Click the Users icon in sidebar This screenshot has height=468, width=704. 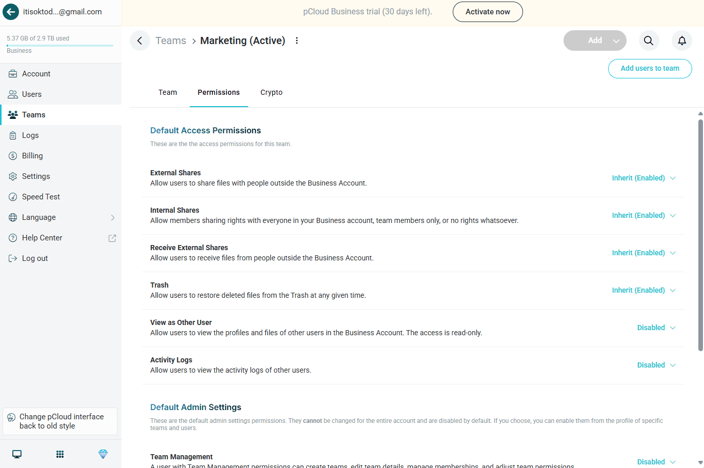pyautogui.click(x=13, y=94)
